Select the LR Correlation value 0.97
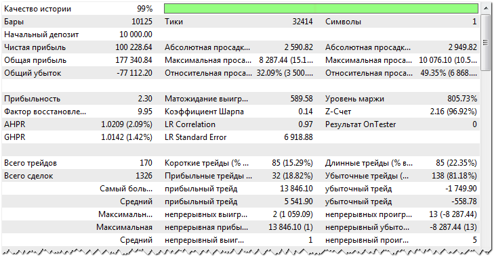The image size is (494, 261). [x=306, y=124]
